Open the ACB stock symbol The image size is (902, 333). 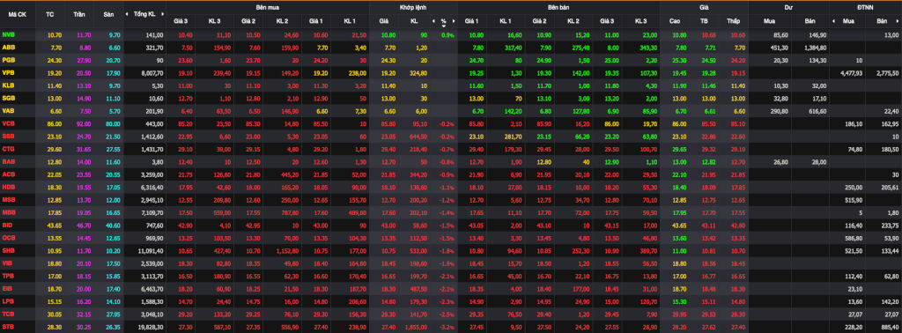[9, 174]
